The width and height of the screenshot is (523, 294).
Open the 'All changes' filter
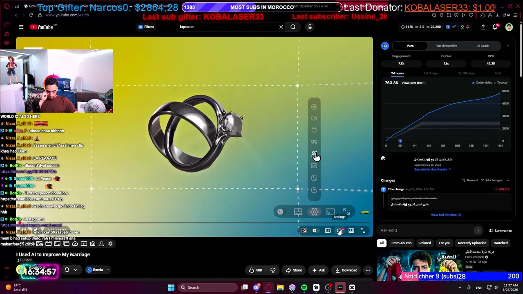492,180
